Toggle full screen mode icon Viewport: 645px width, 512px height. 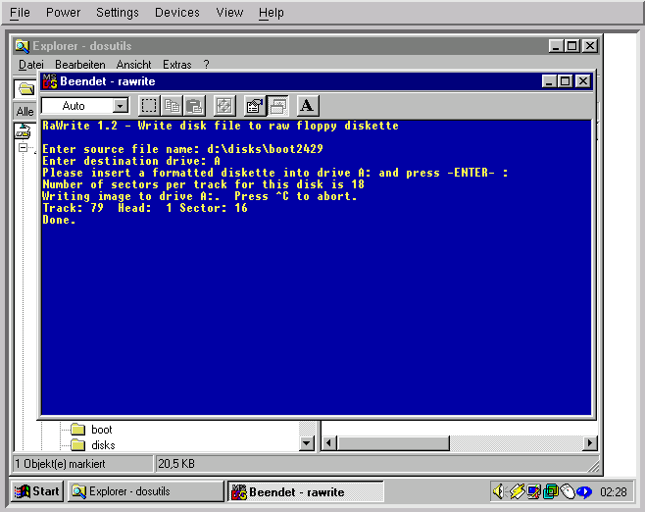(x=224, y=106)
